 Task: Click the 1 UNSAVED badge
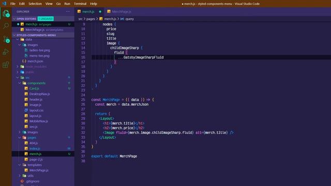click(x=46, y=19)
